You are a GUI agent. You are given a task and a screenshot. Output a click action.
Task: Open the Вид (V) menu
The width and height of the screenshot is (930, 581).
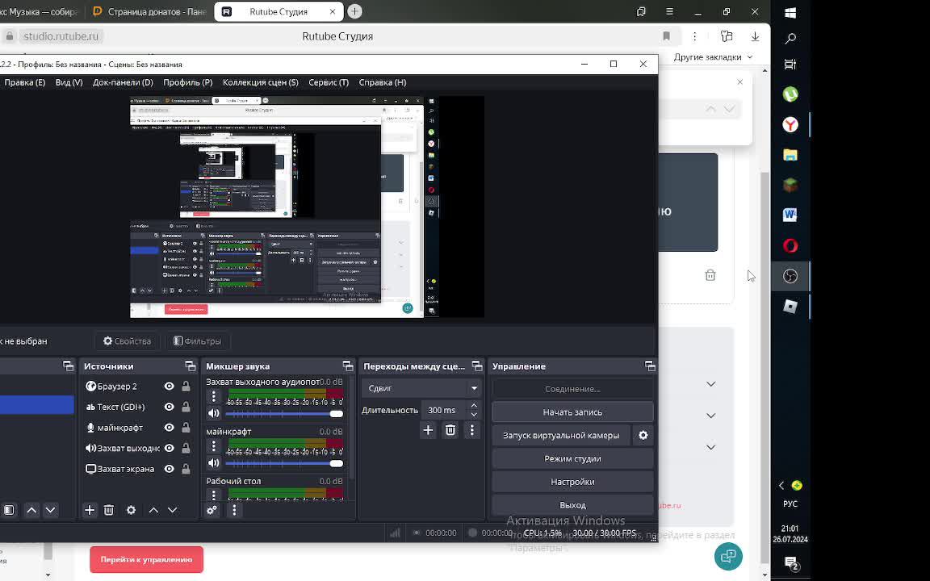click(x=69, y=82)
